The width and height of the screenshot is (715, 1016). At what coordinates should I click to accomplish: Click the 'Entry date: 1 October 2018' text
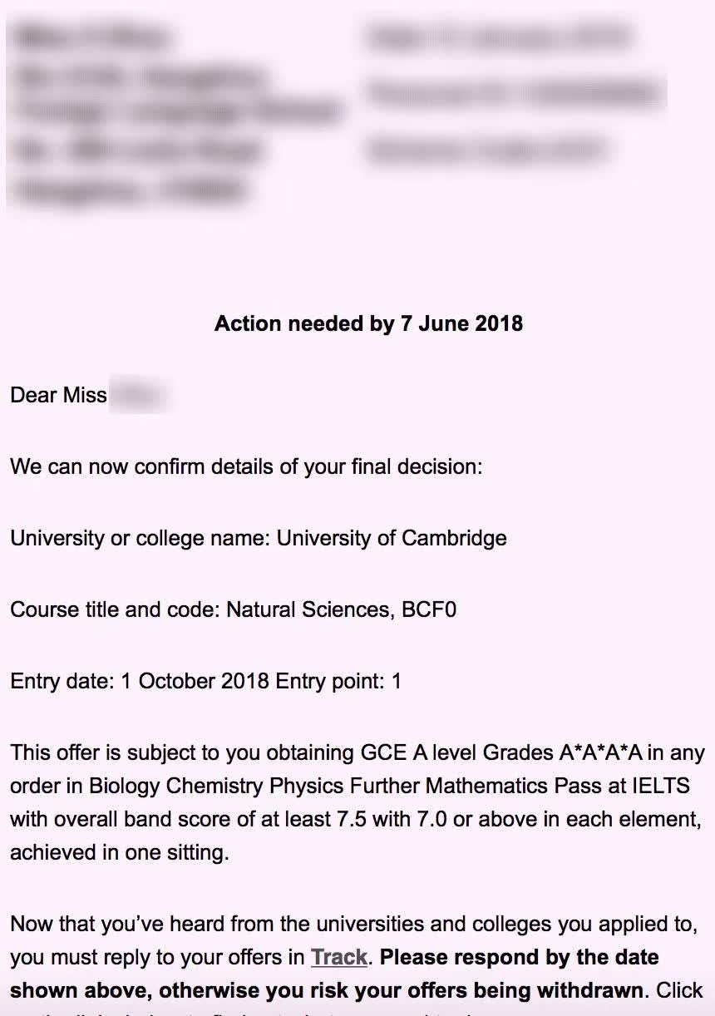tap(139, 681)
